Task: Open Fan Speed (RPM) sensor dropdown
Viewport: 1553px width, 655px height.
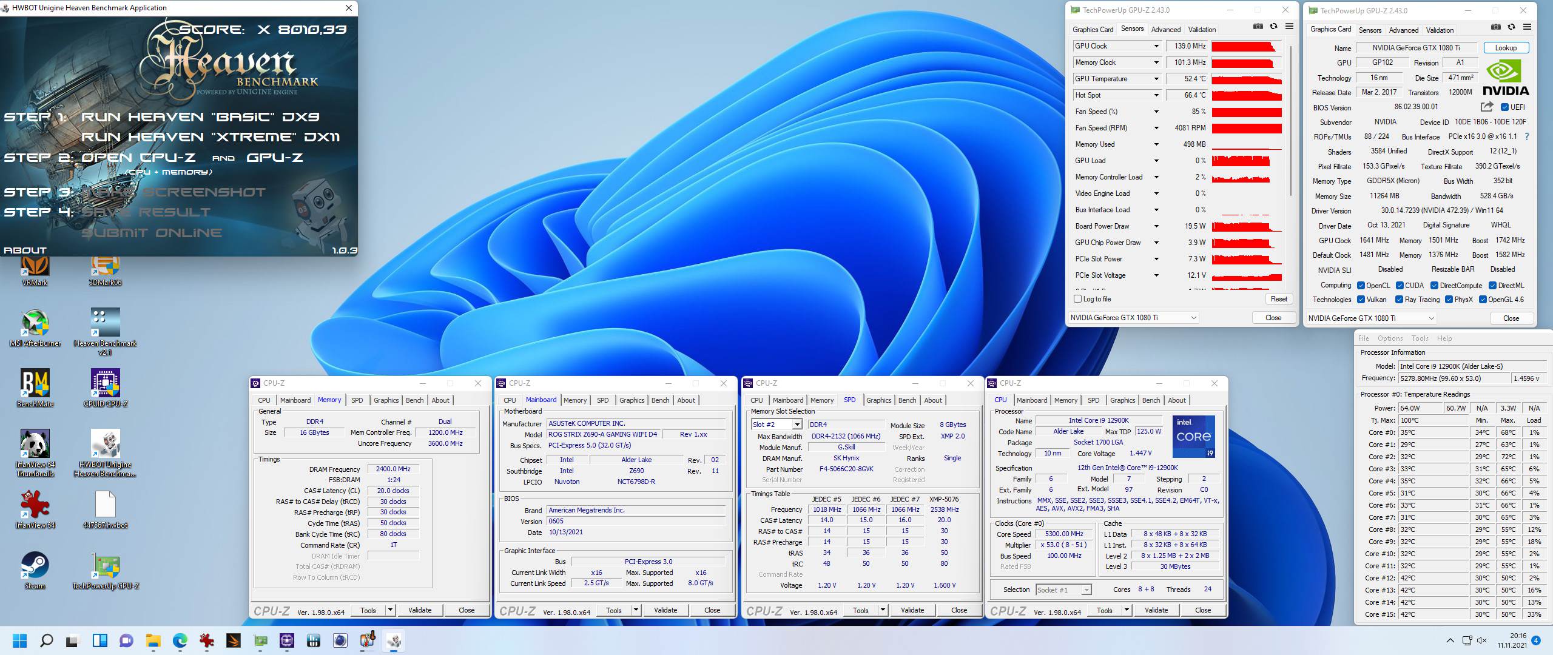Action: click(1156, 128)
